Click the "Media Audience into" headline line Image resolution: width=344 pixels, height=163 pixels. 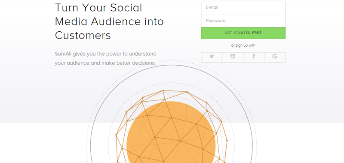(109, 21)
